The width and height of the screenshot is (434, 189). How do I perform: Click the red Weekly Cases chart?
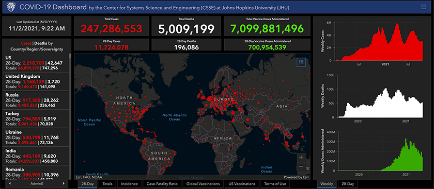pyautogui.click(x=379, y=42)
